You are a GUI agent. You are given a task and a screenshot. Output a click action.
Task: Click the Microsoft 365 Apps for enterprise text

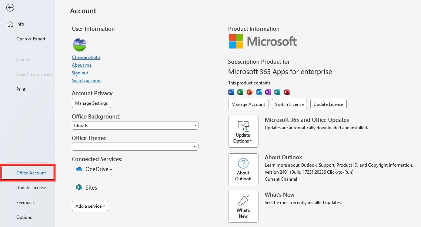click(280, 72)
